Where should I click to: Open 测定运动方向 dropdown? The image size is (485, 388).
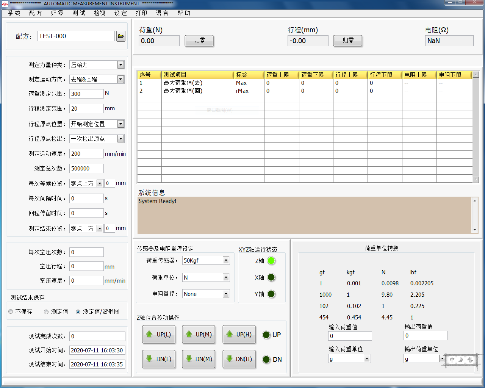(x=120, y=79)
